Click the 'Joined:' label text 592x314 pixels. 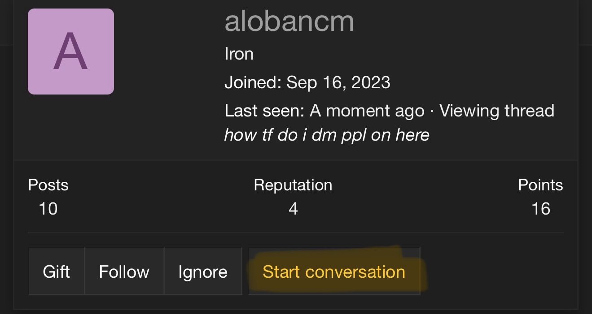[x=252, y=82]
